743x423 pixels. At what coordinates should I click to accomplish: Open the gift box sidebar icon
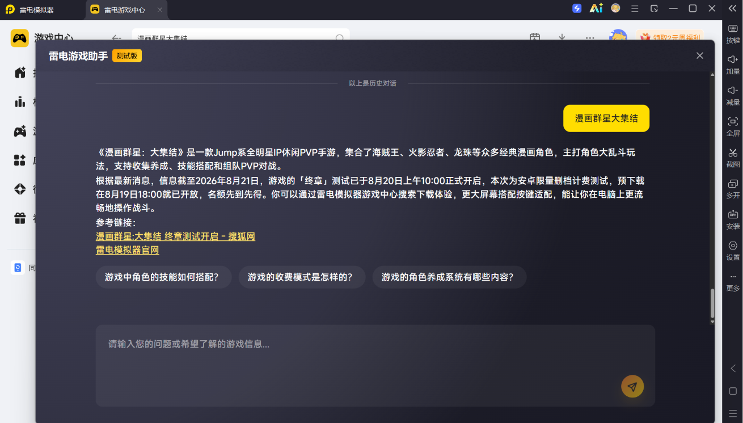click(x=20, y=218)
